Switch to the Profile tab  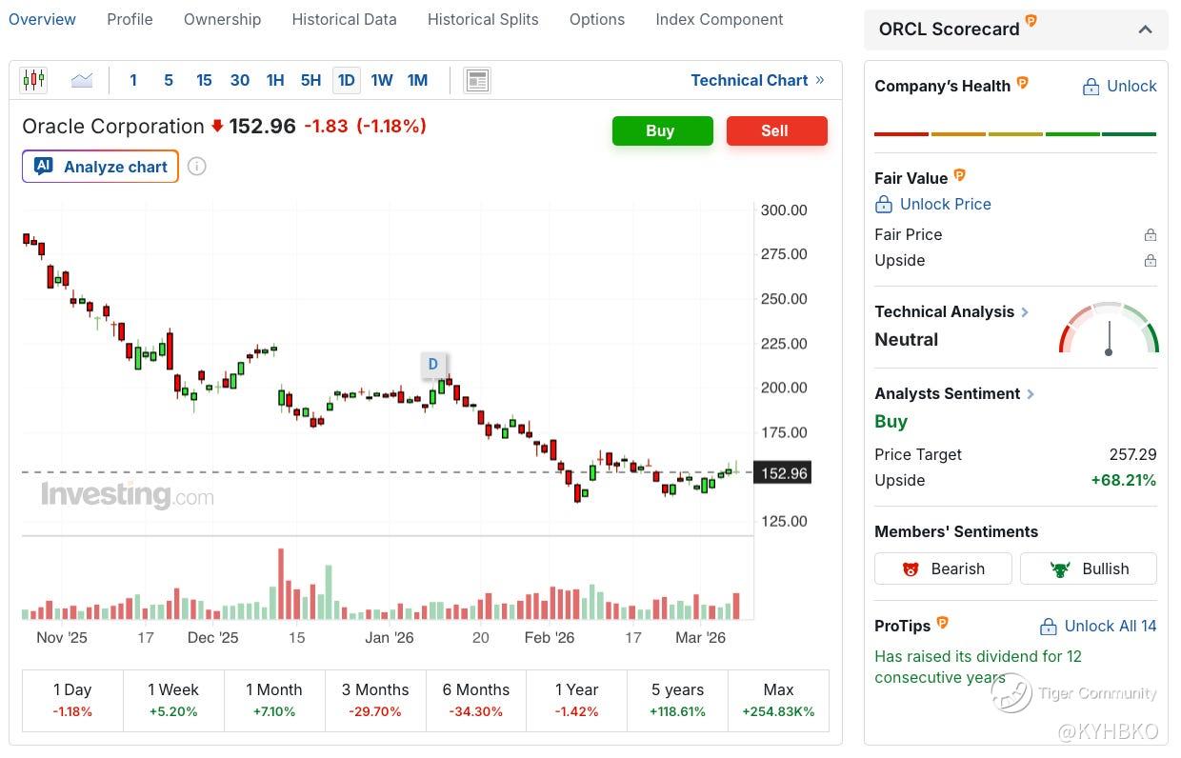[130, 19]
